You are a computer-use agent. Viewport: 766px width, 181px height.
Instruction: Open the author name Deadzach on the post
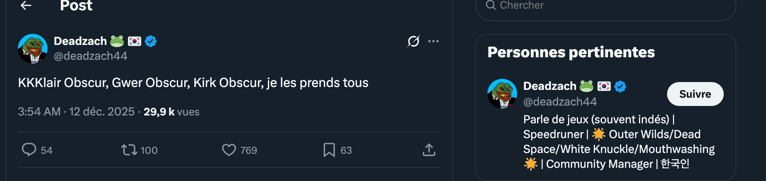(x=80, y=41)
